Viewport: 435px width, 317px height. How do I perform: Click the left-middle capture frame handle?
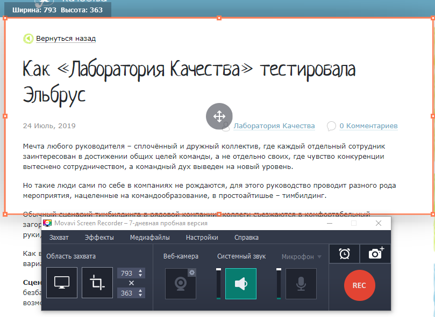pyautogui.click(x=5, y=116)
